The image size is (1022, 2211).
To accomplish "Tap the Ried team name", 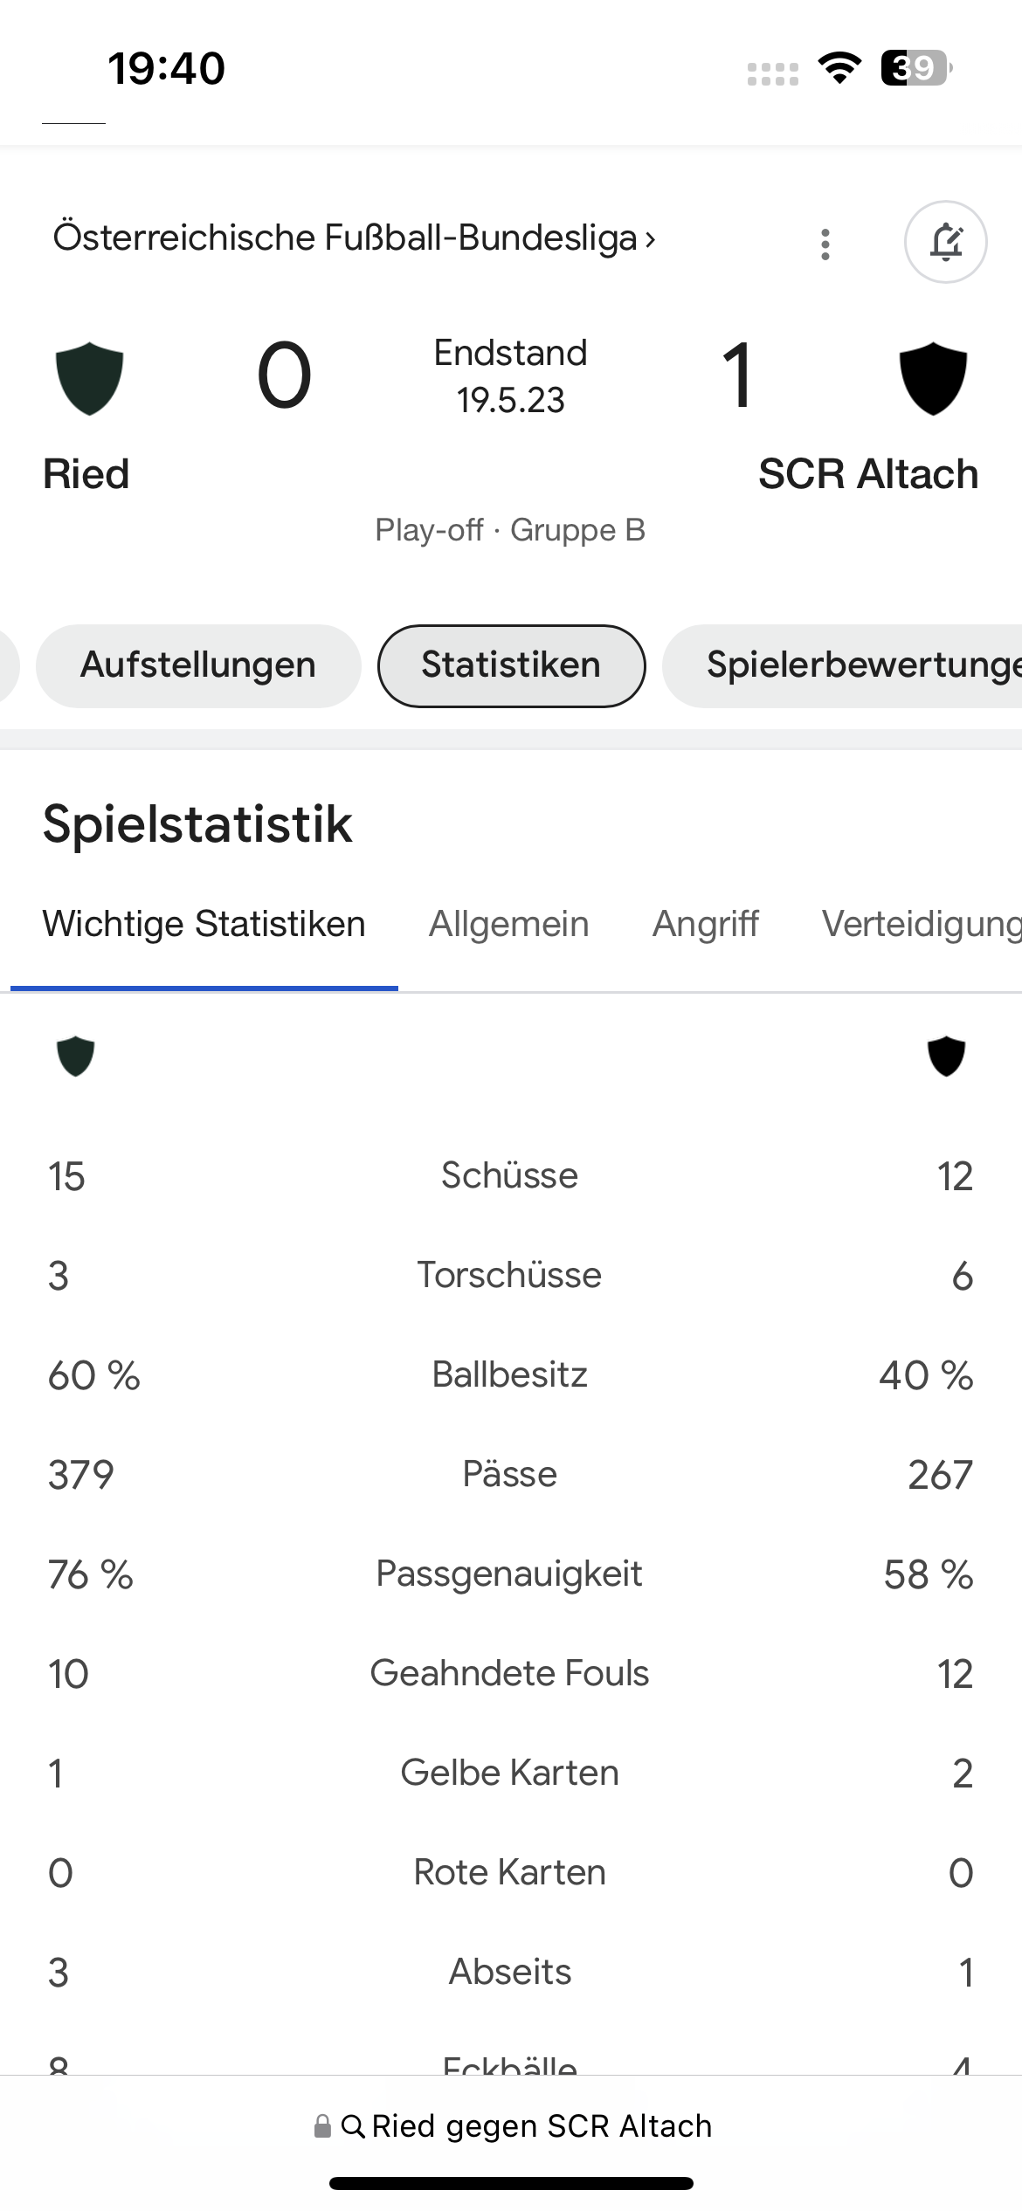I will (x=86, y=474).
